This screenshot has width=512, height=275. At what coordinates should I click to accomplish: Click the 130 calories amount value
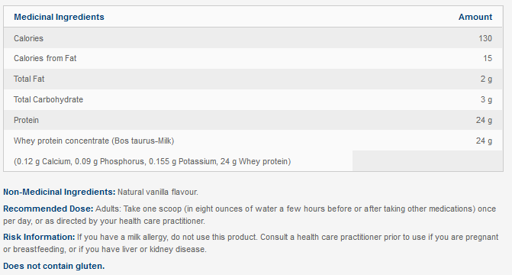(485, 38)
